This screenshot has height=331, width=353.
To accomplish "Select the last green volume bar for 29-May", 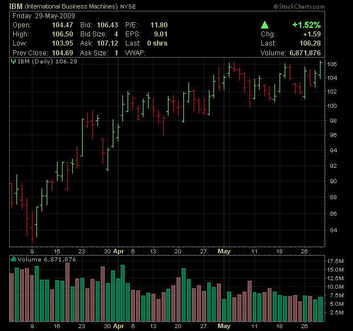I will 321,309.
